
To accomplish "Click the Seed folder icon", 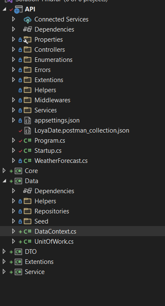I will tap(27, 221).
